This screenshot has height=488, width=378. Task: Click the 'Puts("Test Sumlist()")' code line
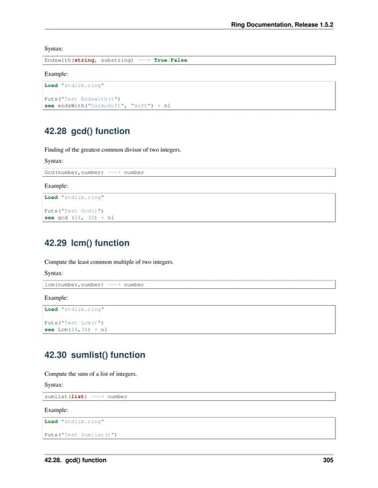click(80, 435)
